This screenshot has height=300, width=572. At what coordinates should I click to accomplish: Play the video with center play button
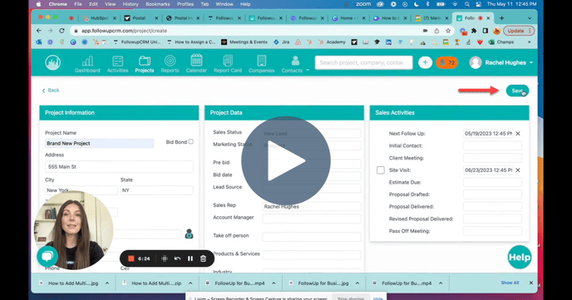point(286,160)
